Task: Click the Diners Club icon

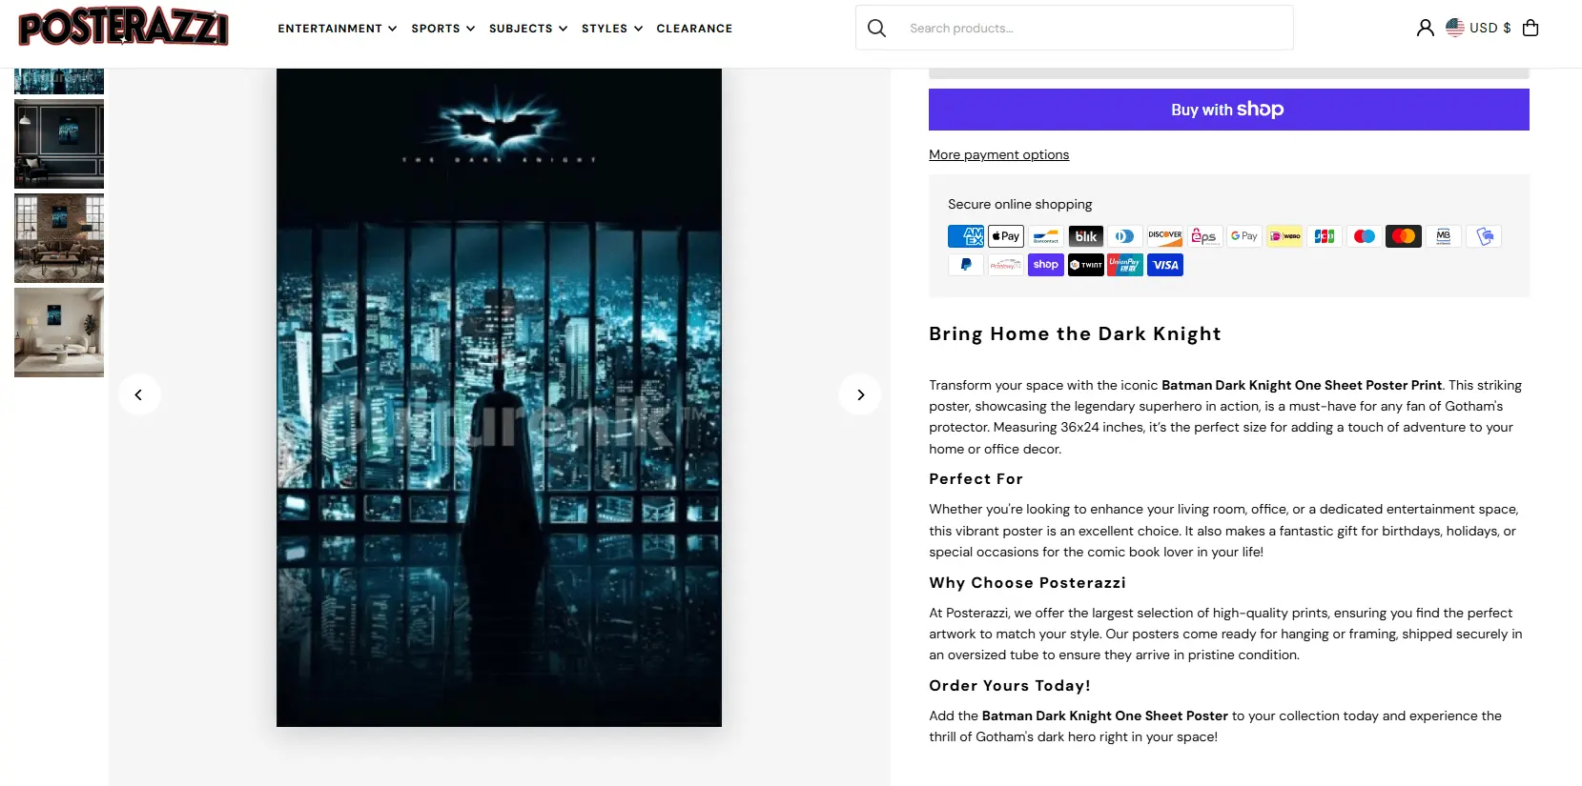Action: pos(1125,236)
